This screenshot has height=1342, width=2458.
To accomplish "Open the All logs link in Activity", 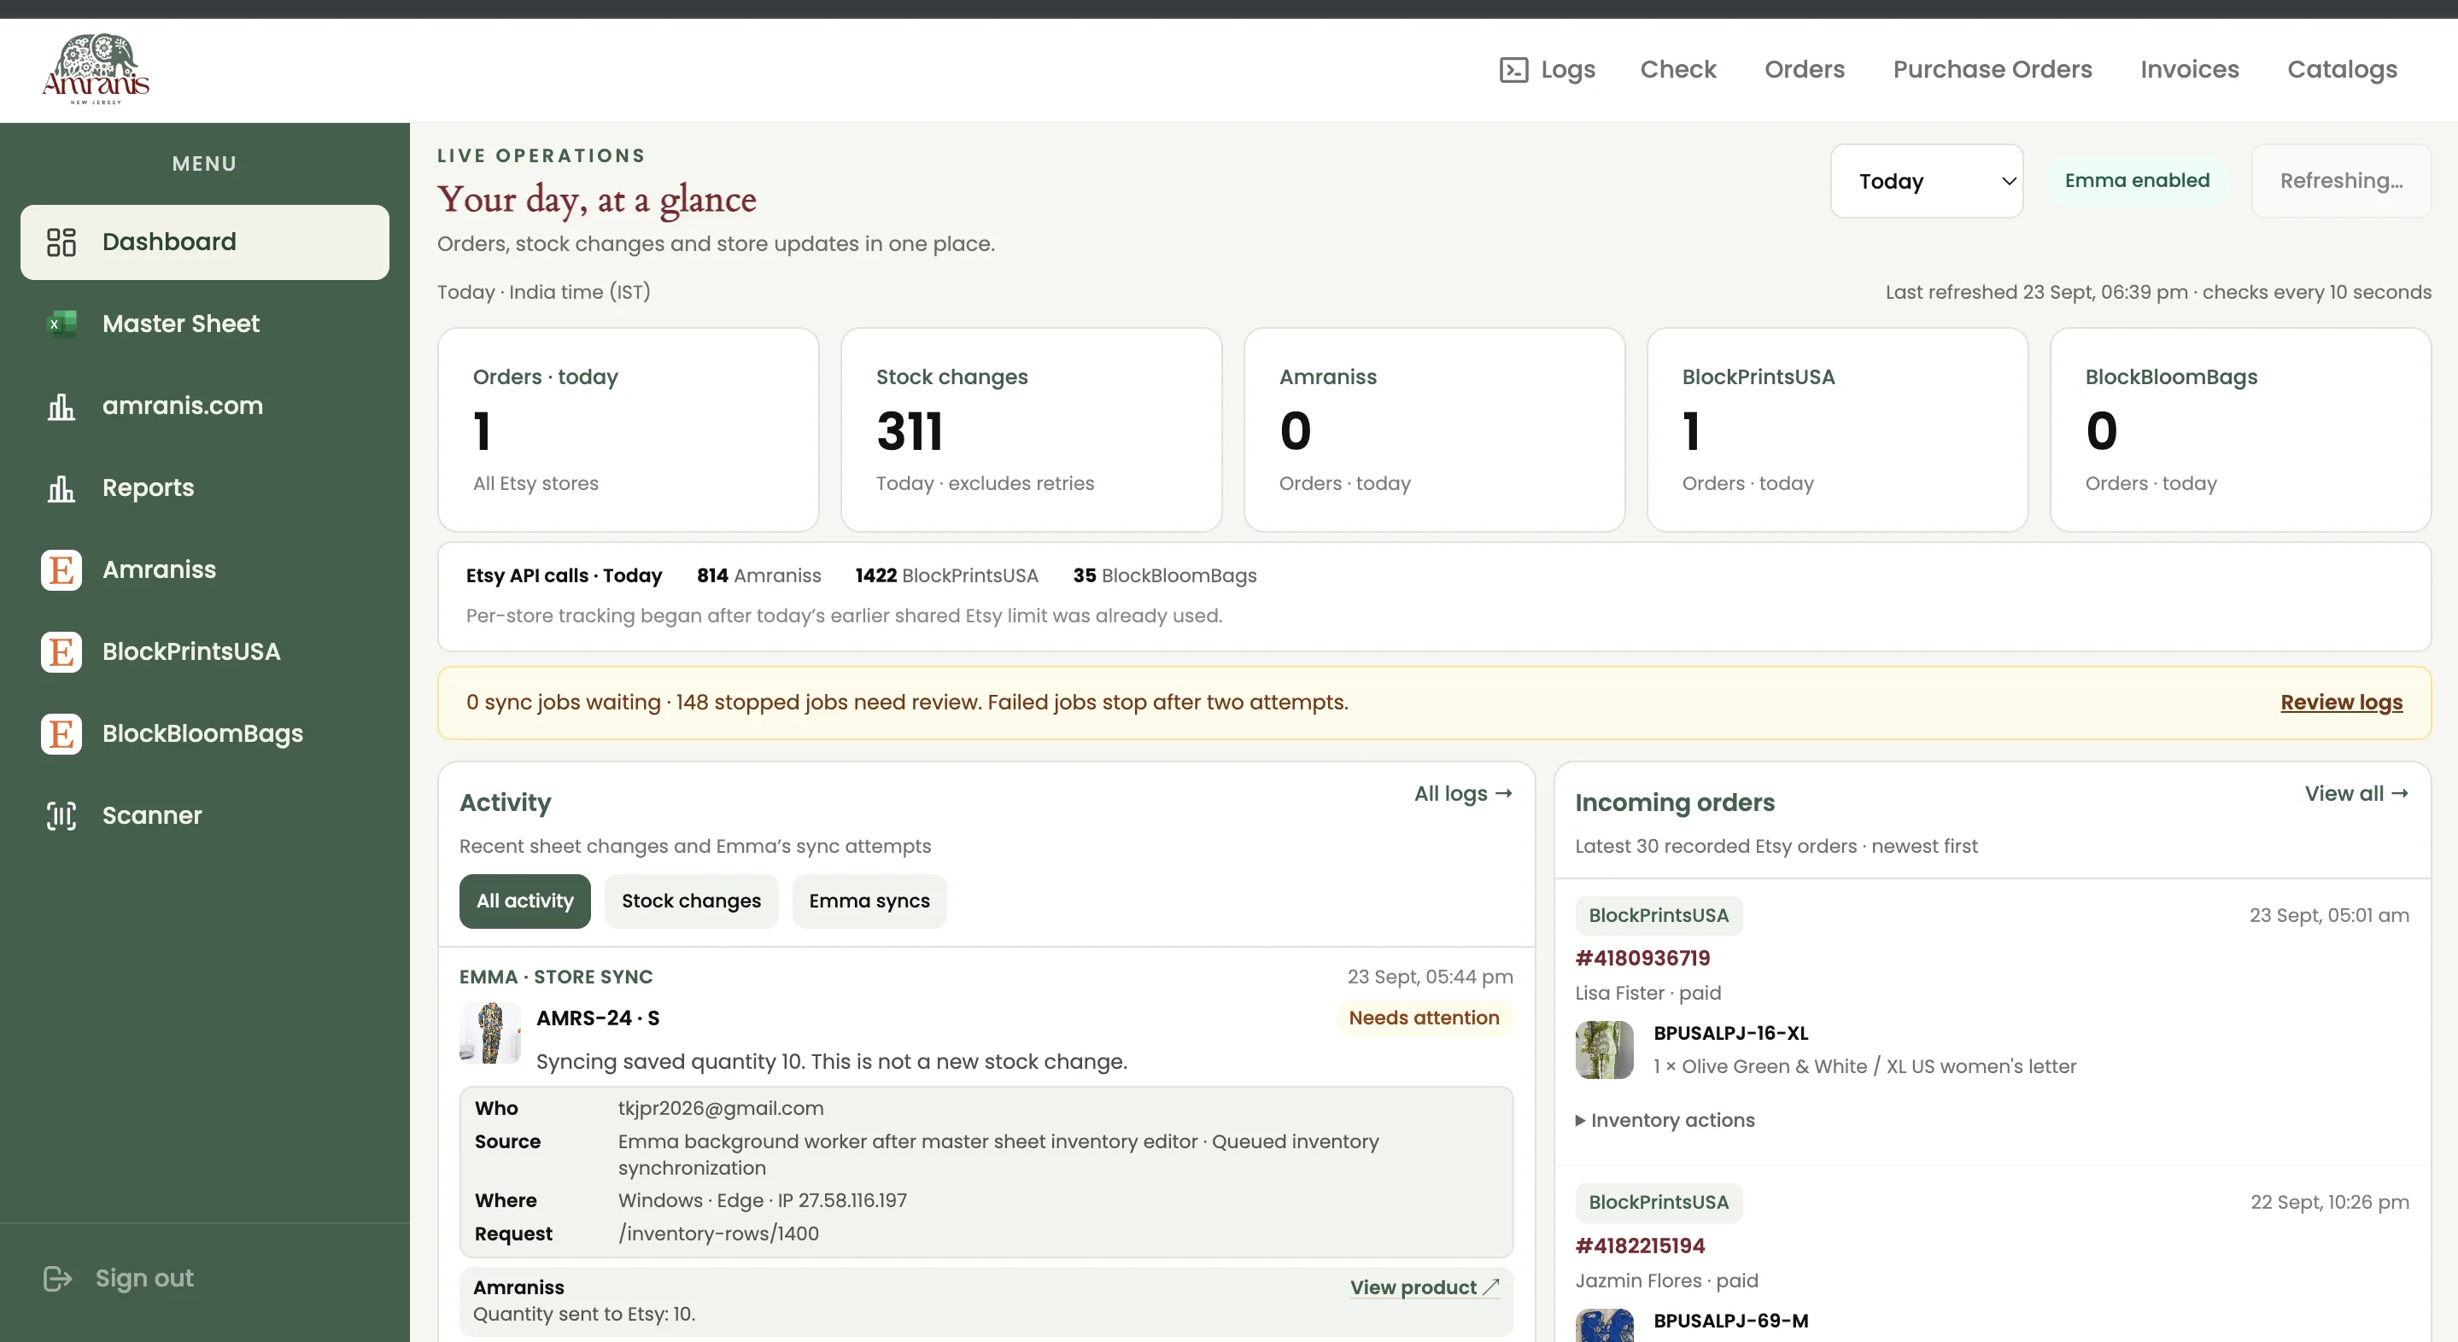I will (1463, 794).
